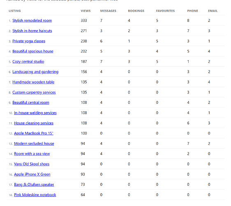231x206 pixels.
Task: Click In-house welding services link
Action: click(x=35, y=113)
